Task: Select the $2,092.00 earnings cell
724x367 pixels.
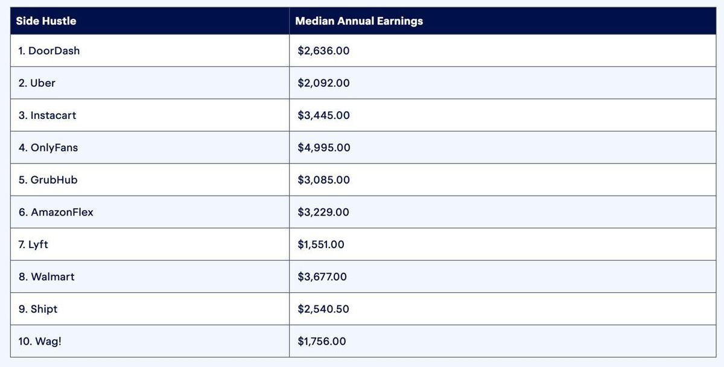Action: pos(323,83)
